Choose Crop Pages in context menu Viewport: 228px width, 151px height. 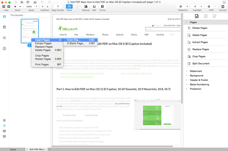tap(47, 56)
